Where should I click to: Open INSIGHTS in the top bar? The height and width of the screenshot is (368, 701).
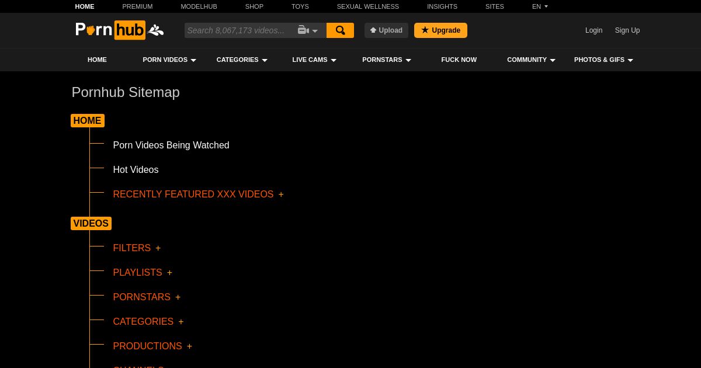442,6
